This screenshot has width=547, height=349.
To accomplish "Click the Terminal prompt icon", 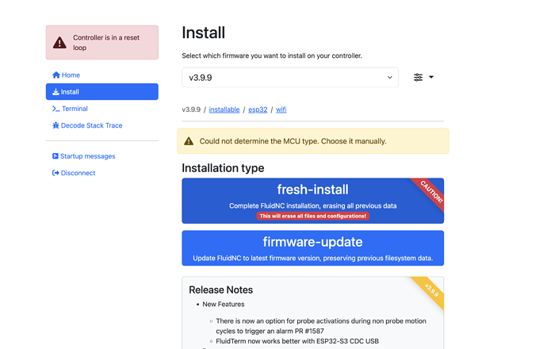I will pos(56,109).
